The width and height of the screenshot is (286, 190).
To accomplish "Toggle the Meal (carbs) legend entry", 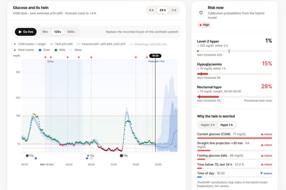I will tap(24, 50).
